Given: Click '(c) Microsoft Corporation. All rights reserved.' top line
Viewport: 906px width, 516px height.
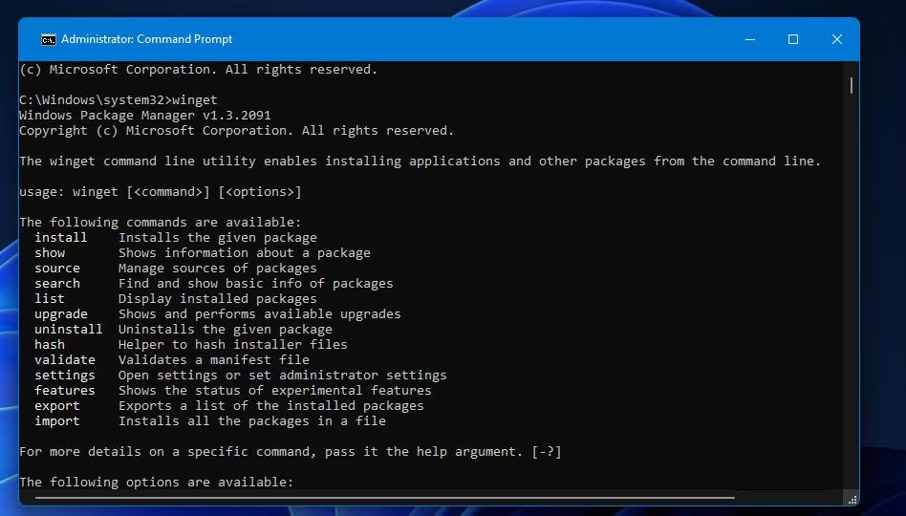Looking at the screenshot, I should tap(198, 70).
